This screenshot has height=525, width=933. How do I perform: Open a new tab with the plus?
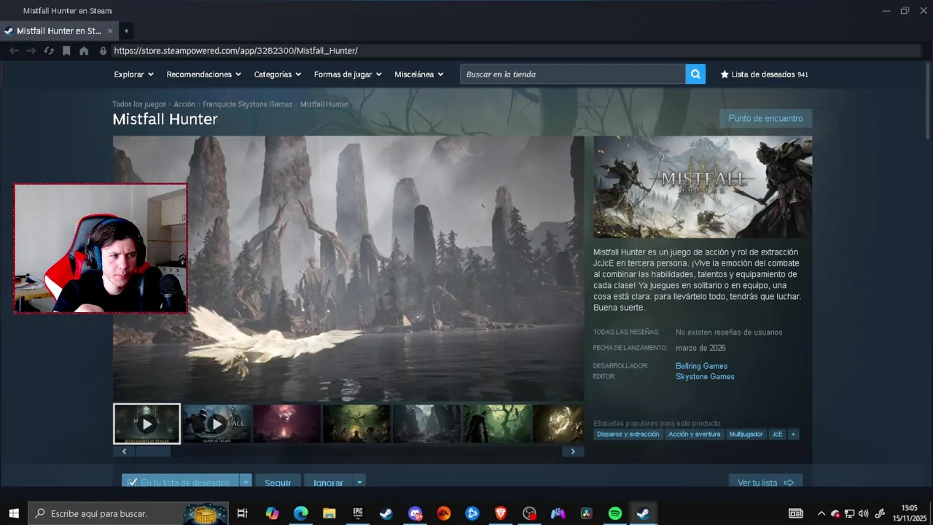(126, 31)
